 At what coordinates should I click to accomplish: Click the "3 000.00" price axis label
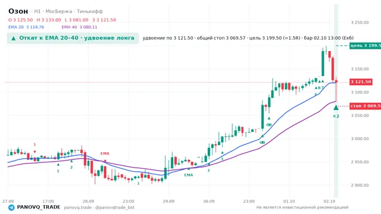click(360, 139)
